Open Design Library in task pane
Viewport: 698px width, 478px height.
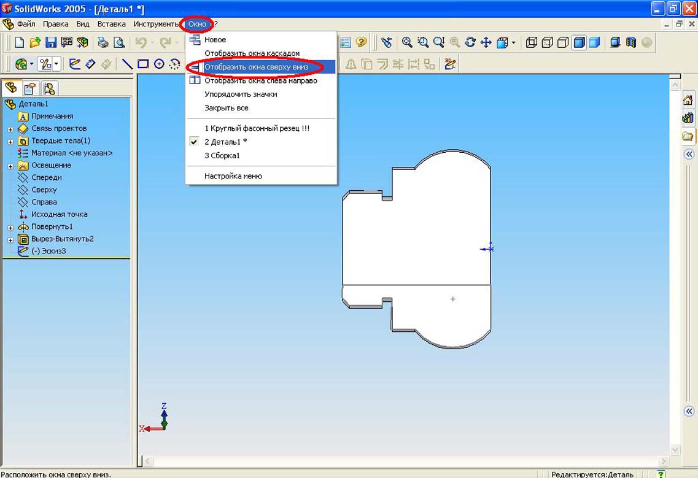point(688,118)
